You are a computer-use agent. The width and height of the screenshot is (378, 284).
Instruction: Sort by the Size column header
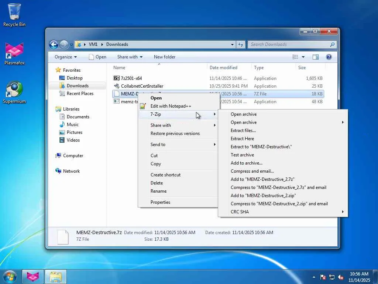click(x=310, y=68)
